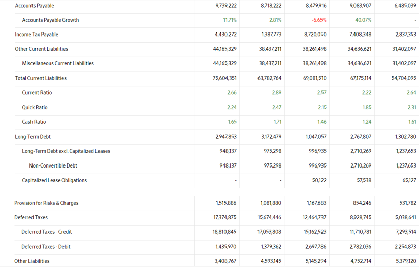The width and height of the screenshot is (419, 267).
Task: Click Long-Term Debt value 3,172,479
Action: click(x=271, y=137)
